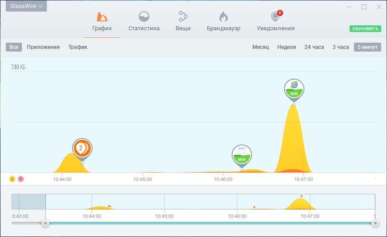Switch to the Приложения view
387x237 pixels.
[x=43, y=47]
